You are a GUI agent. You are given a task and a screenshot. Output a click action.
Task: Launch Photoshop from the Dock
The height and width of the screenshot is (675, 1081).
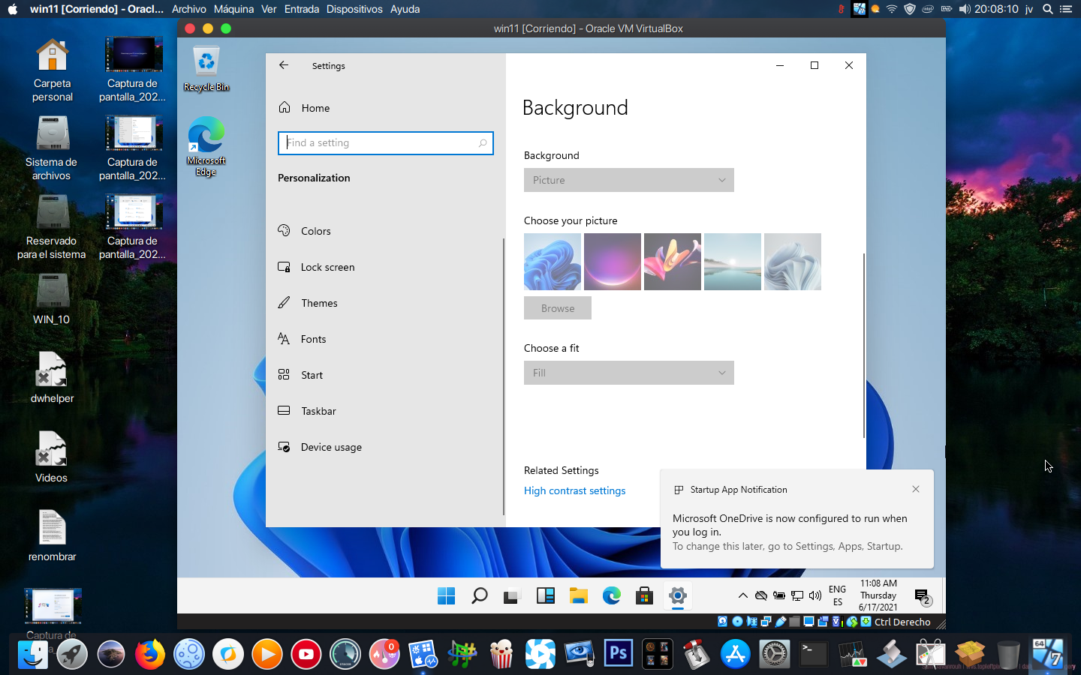pyautogui.click(x=619, y=654)
